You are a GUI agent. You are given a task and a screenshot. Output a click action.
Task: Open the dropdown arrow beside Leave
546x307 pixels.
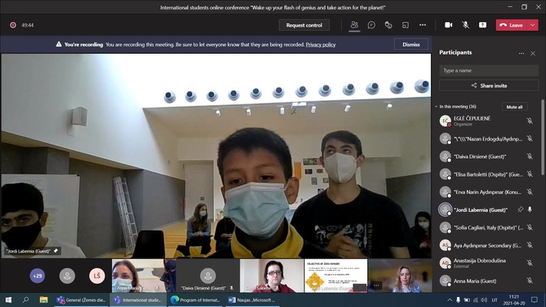(x=533, y=25)
